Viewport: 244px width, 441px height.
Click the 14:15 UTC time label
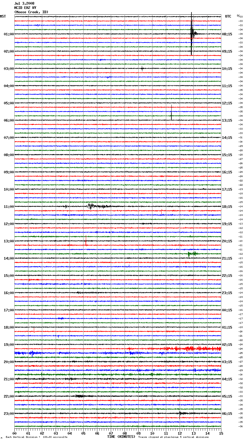pos(227,138)
